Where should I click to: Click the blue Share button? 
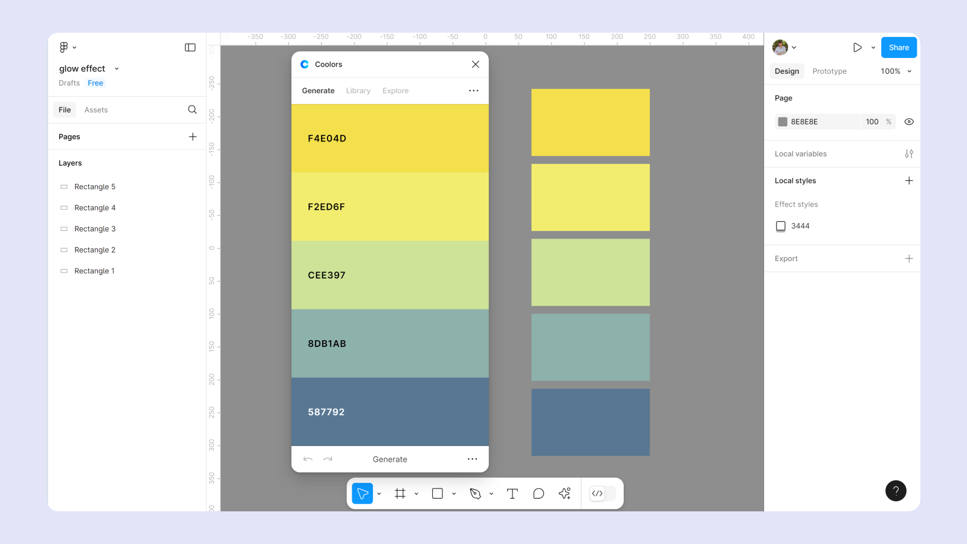pos(898,48)
